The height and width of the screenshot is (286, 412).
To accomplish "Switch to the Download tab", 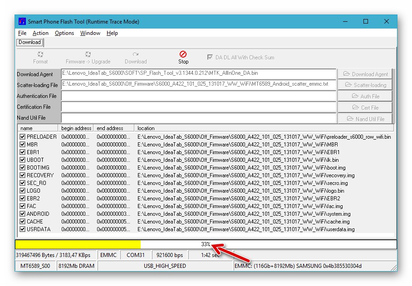I will [29, 42].
